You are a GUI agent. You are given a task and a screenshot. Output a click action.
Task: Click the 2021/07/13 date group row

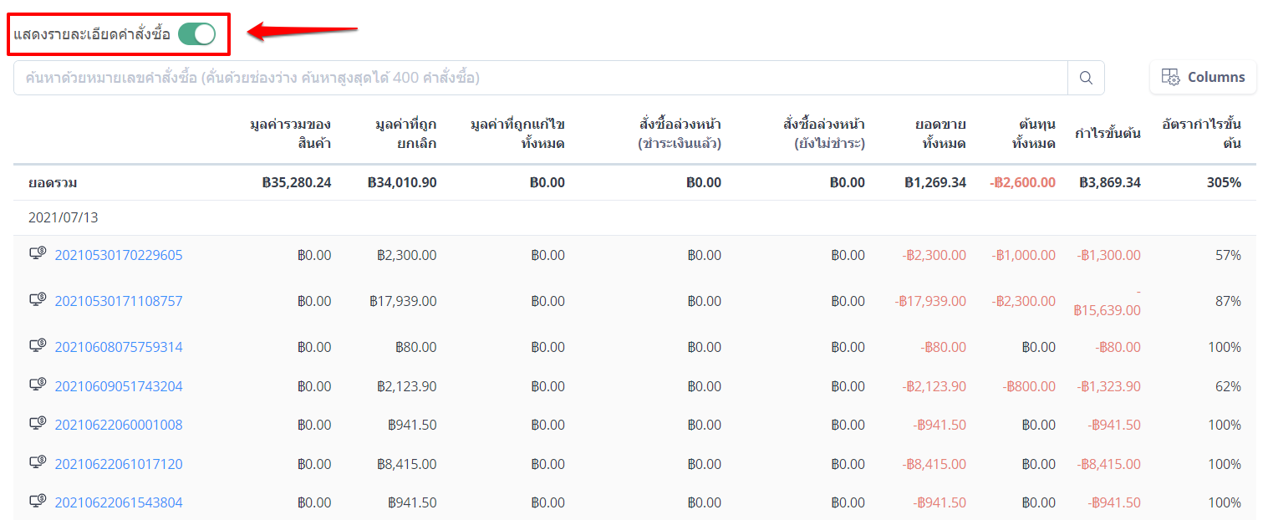click(x=634, y=217)
